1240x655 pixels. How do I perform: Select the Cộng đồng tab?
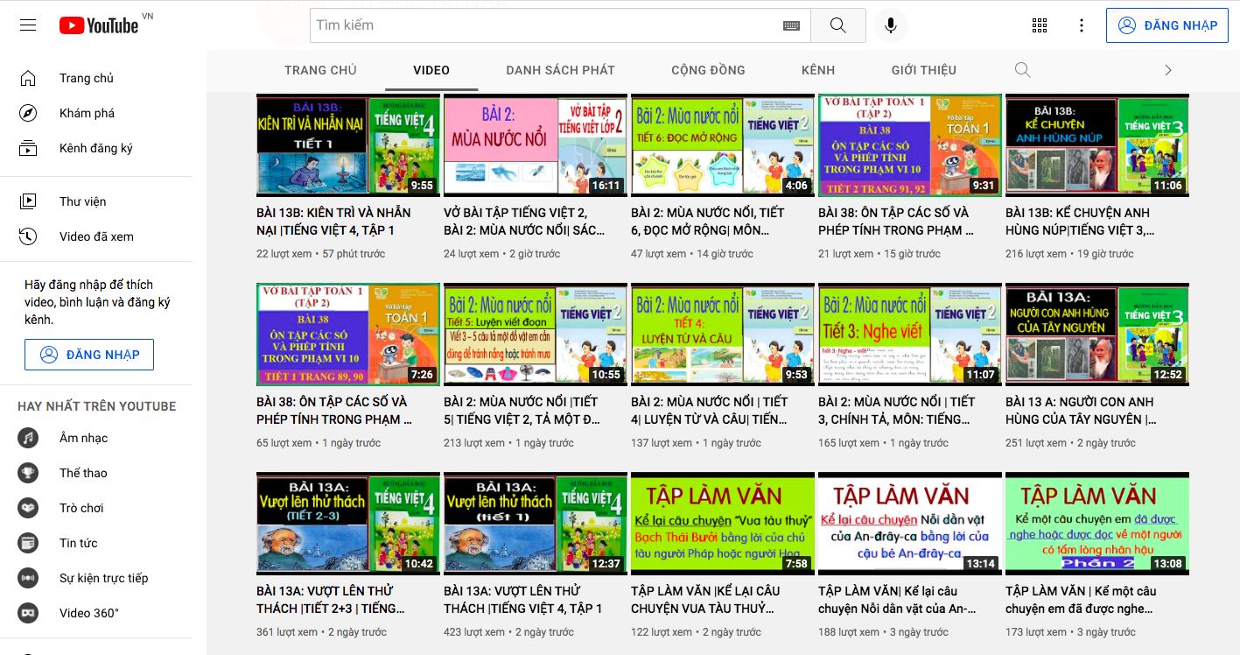(708, 70)
